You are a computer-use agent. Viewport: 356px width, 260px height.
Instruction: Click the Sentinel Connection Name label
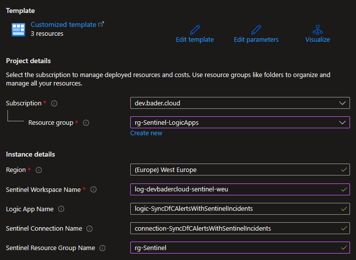tap(44, 229)
